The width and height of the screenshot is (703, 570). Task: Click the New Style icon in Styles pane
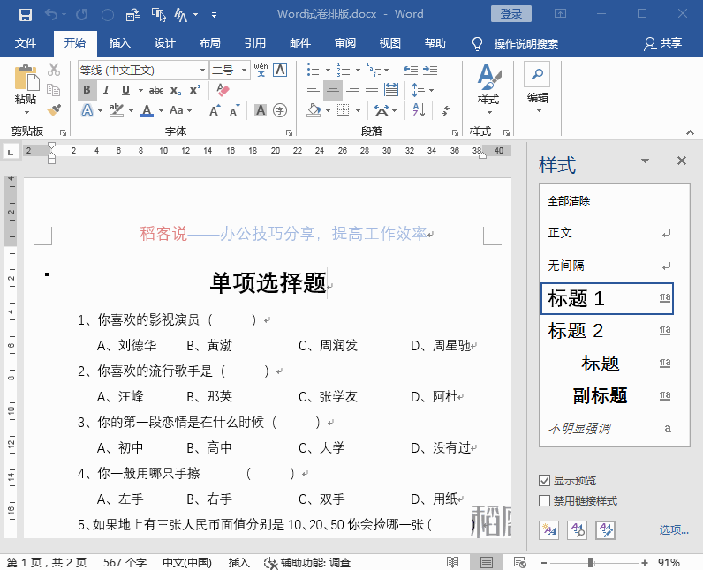tap(549, 530)
